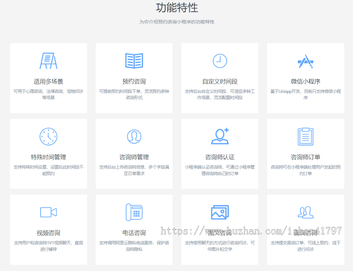Select the 预约咨询 card title

point(134,81)
